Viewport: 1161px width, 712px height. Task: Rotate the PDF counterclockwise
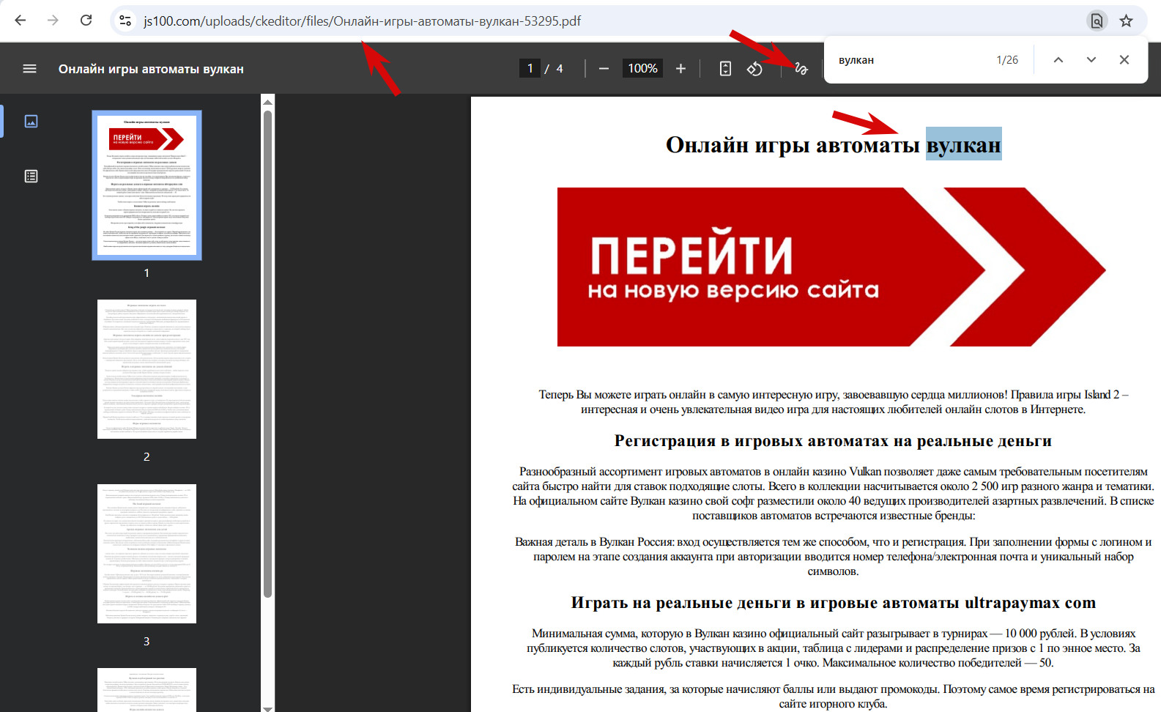[x=754, y=68]
